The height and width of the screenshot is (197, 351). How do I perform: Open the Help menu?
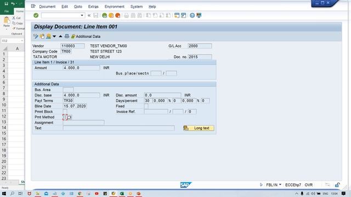tap(152, 7)
